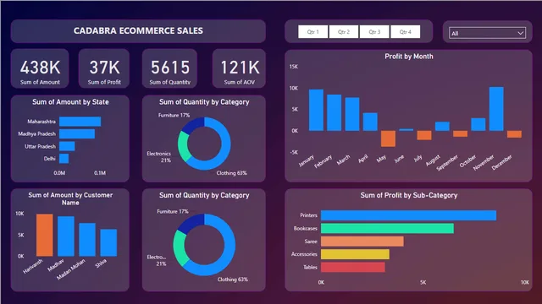The image size is (542, 304).
Task: Click the Shiva customer bar
Action: [x=108, y=242]
